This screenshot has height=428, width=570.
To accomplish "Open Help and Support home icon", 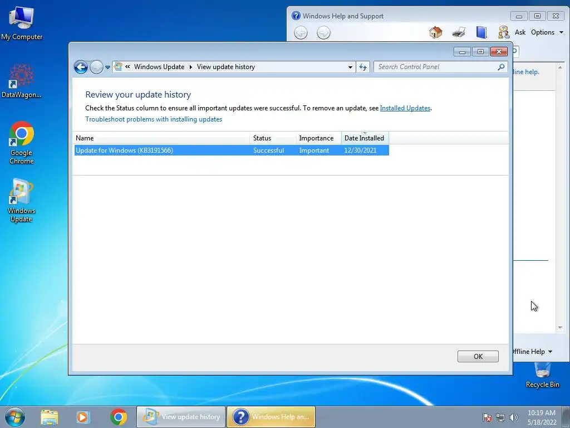I will 435,32.
